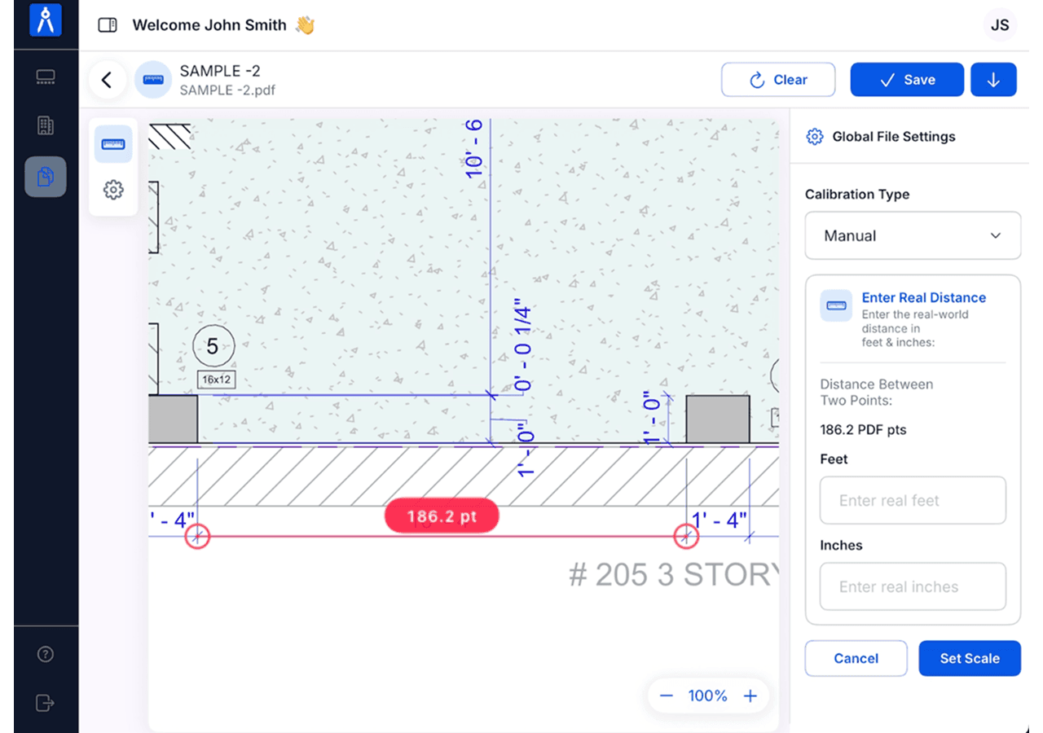Expand the Calibration Type Manual dropdown
Image resolution: width=1043 pixels, height=733 pixels.
(x=913, y=235)
